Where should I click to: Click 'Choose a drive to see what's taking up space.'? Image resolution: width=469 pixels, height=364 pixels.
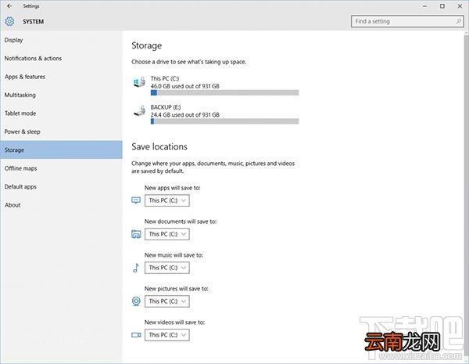(x=188, y=62)
